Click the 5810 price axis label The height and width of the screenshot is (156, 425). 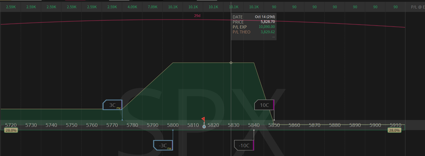click(x=193, y=125)
